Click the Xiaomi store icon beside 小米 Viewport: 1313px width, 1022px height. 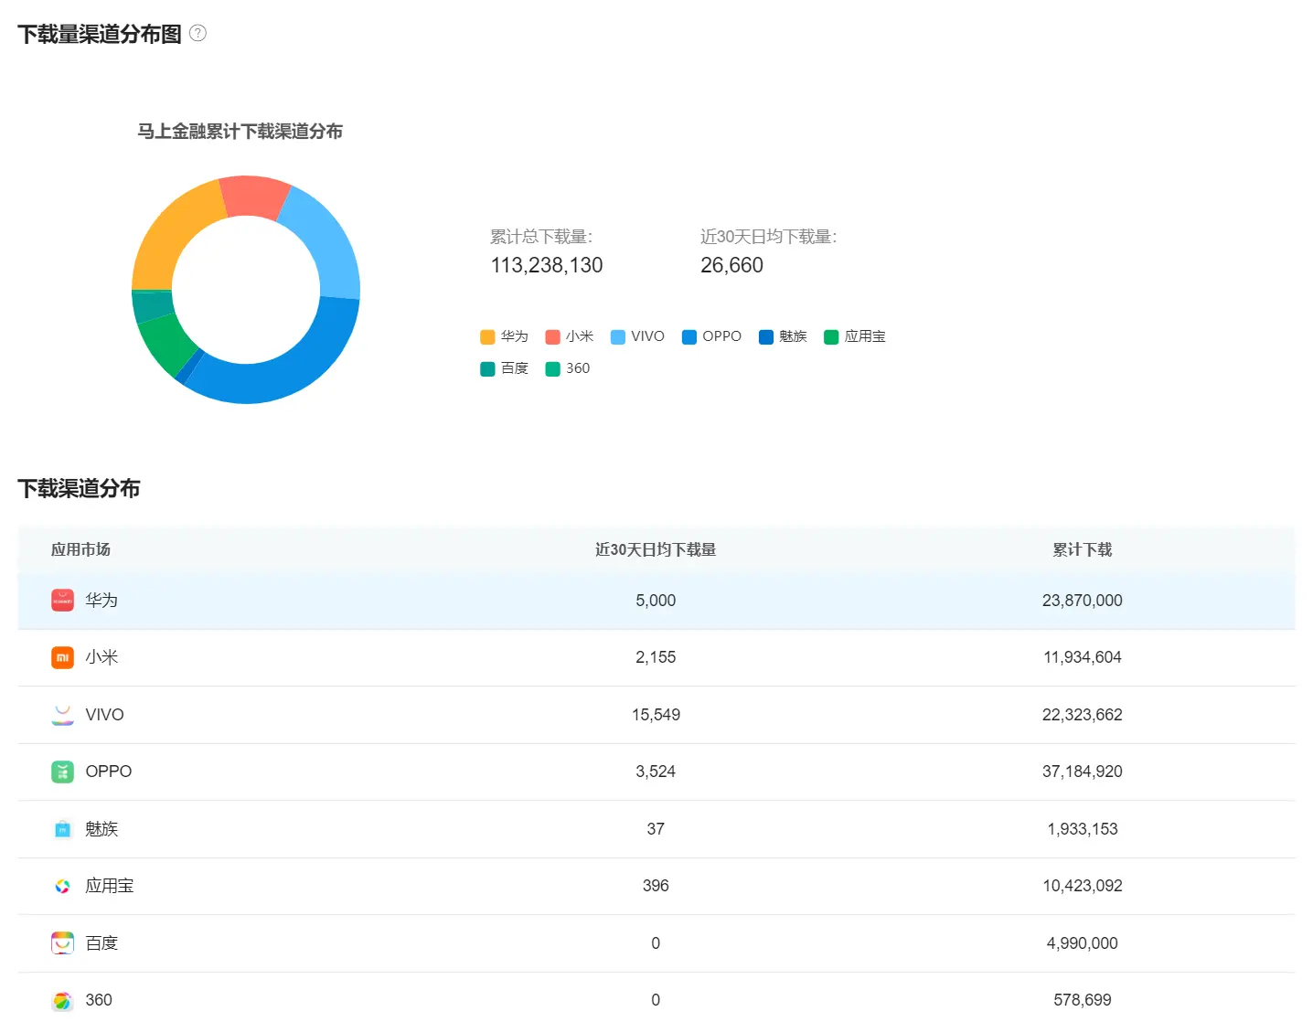click(x=61, y=657)
